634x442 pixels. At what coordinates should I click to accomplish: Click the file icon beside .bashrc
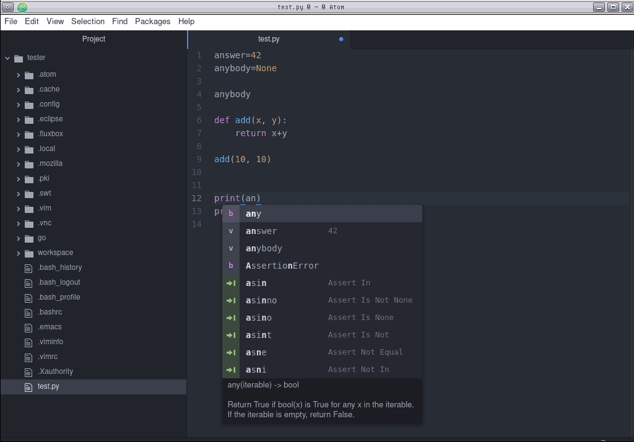[x=28, y=312]
